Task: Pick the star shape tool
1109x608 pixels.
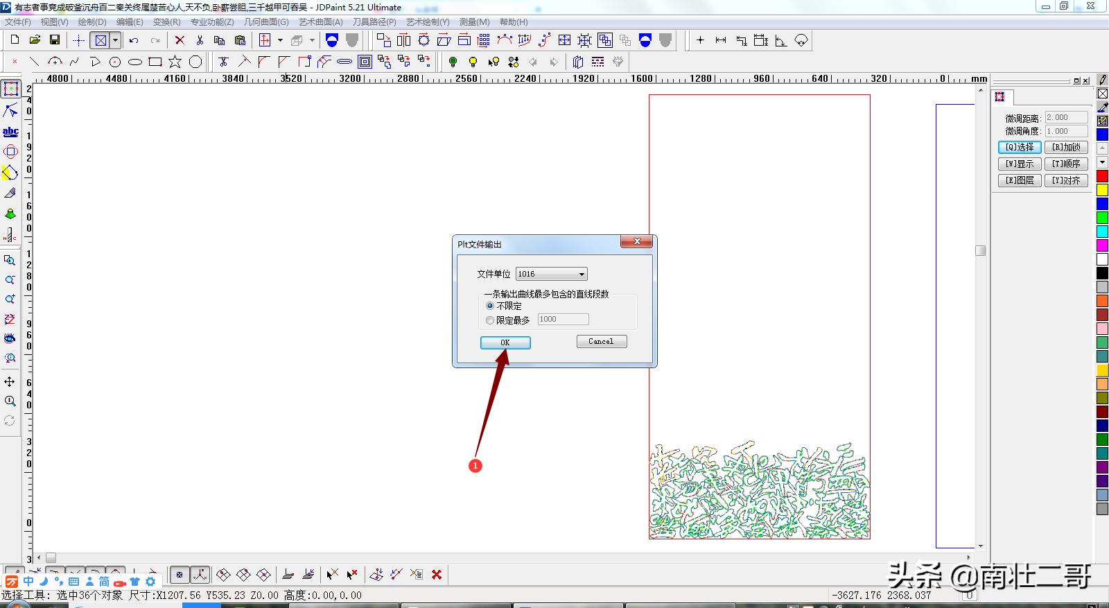Action: 175,62
